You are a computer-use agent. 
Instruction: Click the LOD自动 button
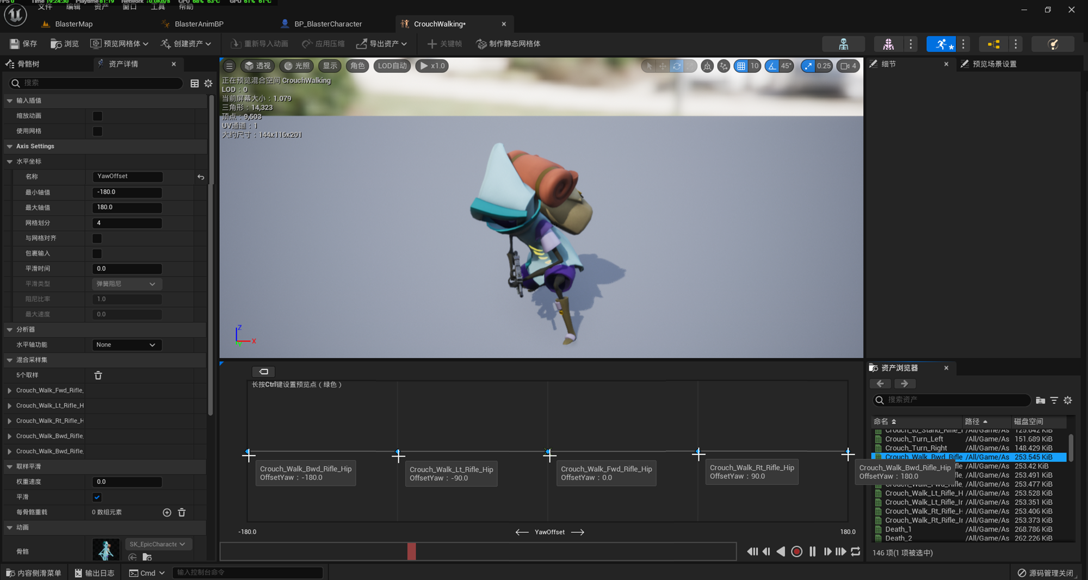pos(392,66)
